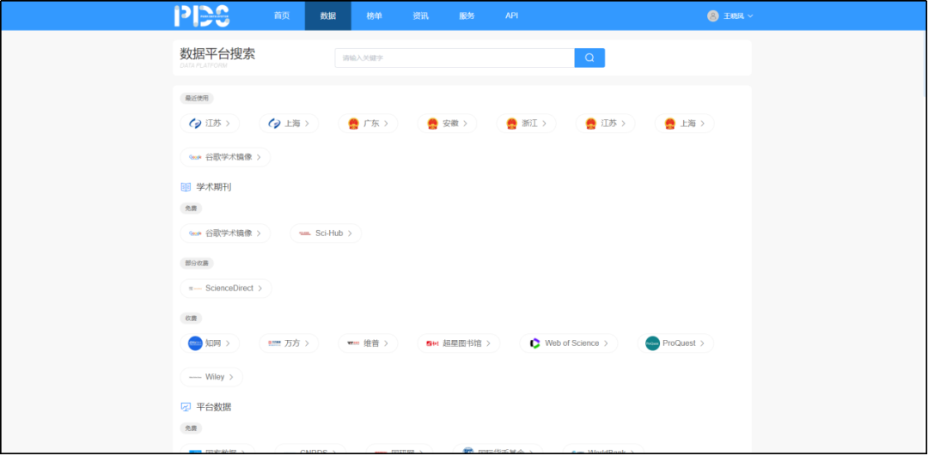Click the 学术期刊 section title text
928x455 pixels.
tap(214, 187)
